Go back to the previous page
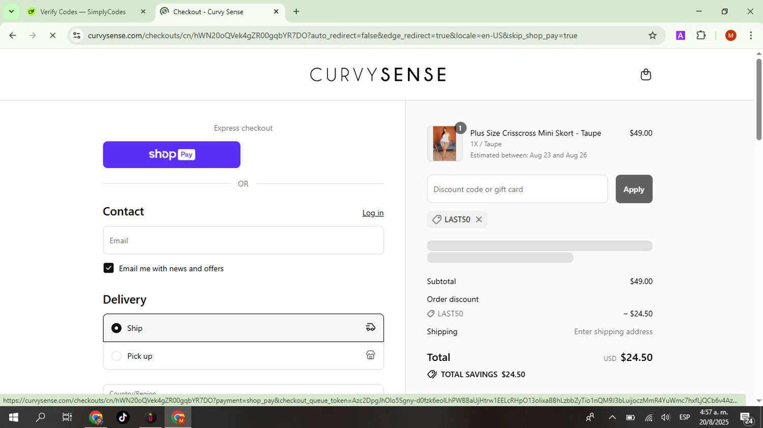The image size is (763, 428). (x=13, y=36)
